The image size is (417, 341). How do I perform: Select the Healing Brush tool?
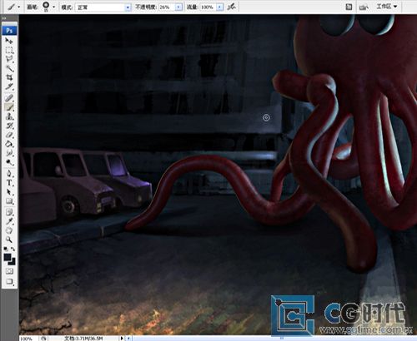pos(9,98)
